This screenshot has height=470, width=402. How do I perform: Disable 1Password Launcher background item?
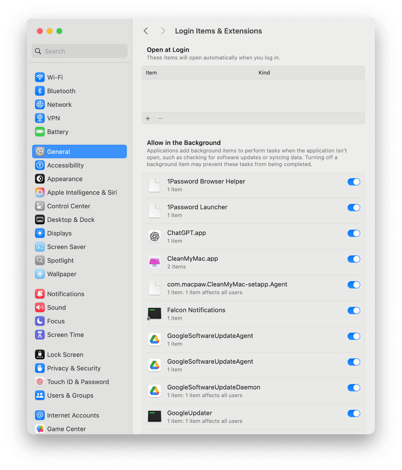click(x=354, y=208)
